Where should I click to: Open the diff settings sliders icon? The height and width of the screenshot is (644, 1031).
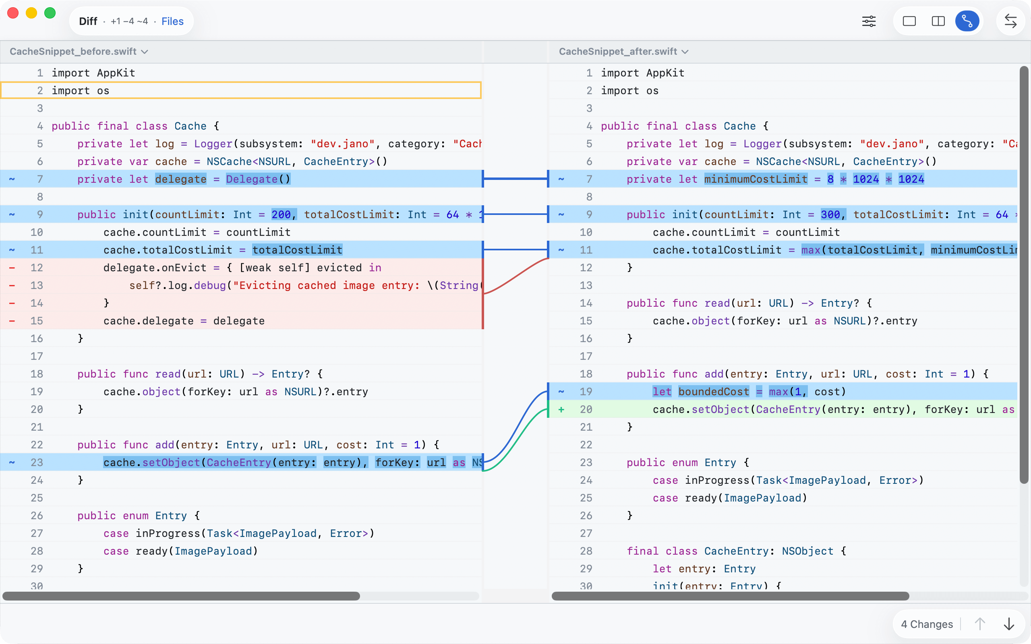click(869, 21)
